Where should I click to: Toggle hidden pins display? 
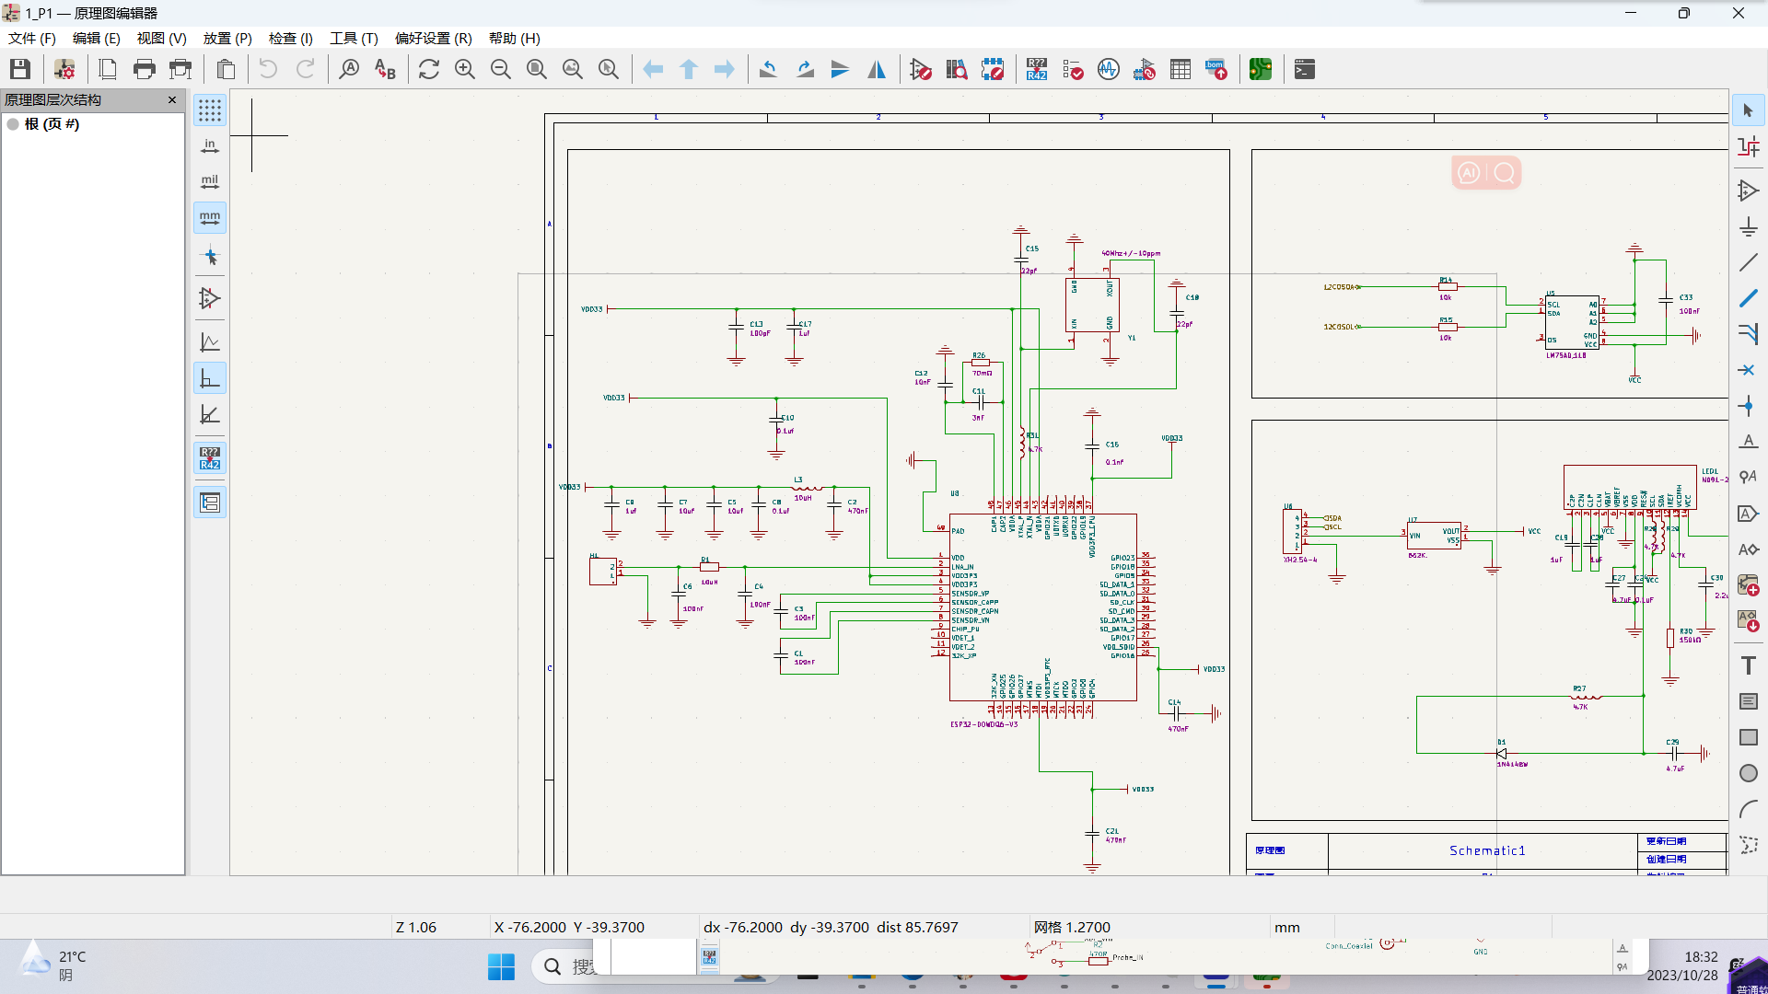pos(210,298)
